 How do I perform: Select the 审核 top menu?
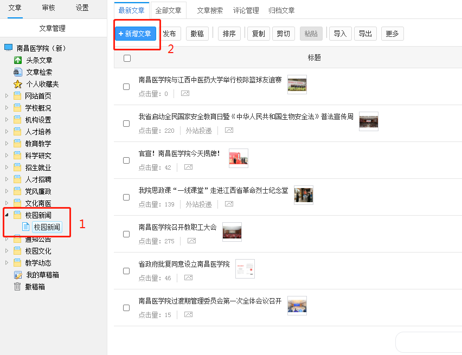point(48,8)
